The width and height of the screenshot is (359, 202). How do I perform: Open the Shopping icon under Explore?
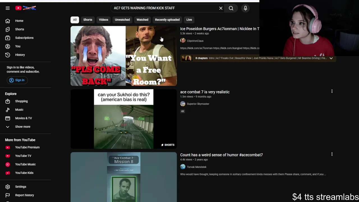(x=8, y=101)
